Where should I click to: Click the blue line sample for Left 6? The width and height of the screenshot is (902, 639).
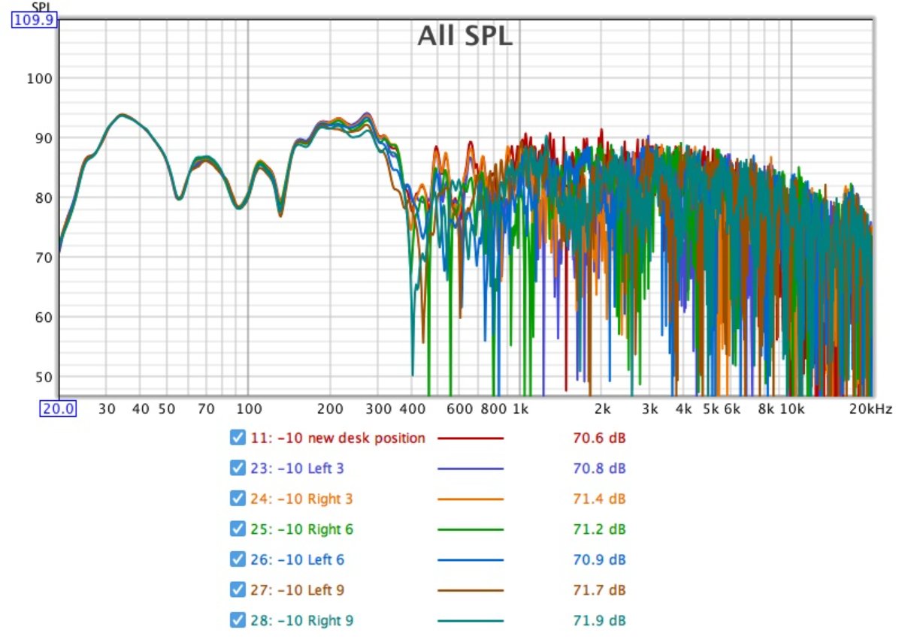[x=470, y=559]
